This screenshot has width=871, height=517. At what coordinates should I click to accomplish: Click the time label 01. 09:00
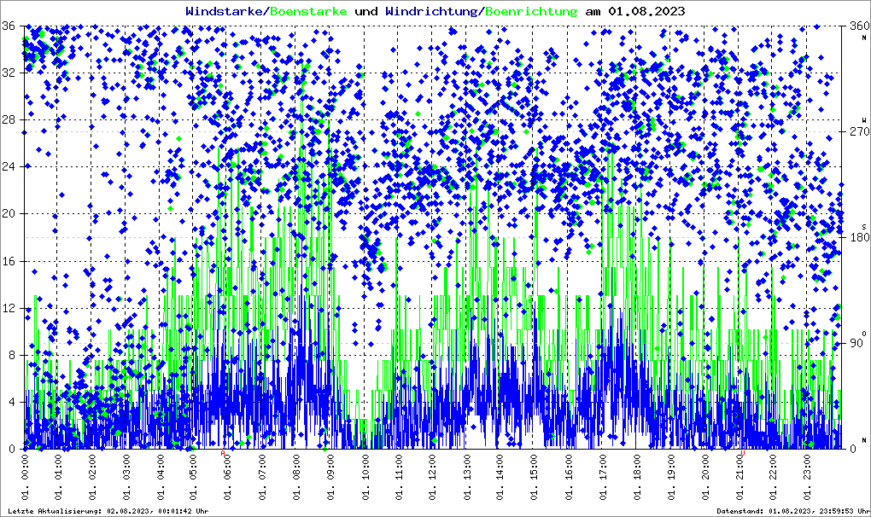(330, 477)
